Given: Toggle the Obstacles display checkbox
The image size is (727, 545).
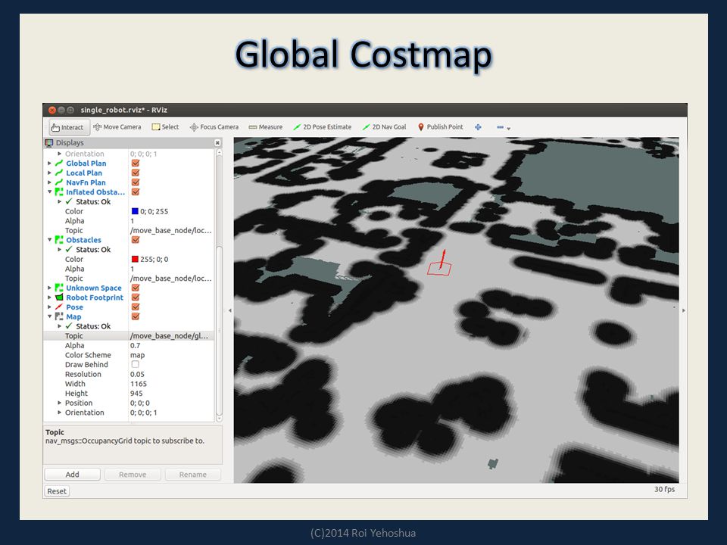Looking at the screenshot, I should [x=136, y=240].
